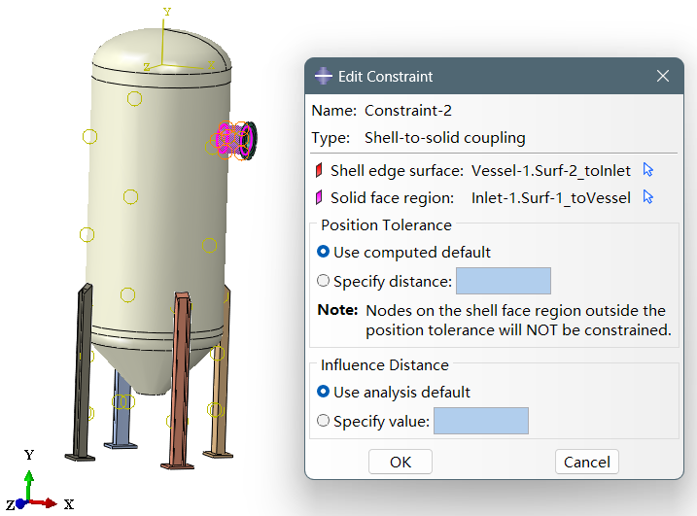Screen dimensions: 697x516
Task: Click the magenta solid face region icon
Action: [319, 197]
